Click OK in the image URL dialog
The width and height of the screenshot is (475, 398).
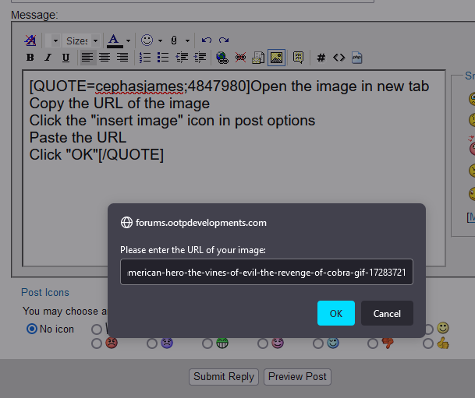[x=336, y=313]
